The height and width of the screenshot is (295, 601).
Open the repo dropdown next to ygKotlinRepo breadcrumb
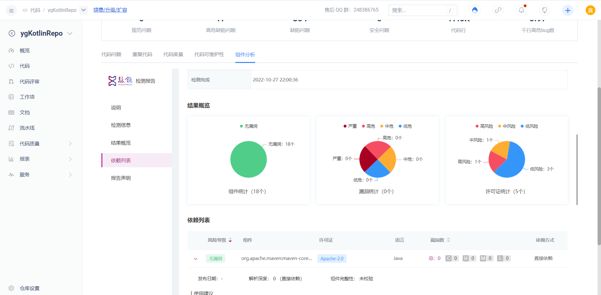pyautogui.click(x=83, y=10)
